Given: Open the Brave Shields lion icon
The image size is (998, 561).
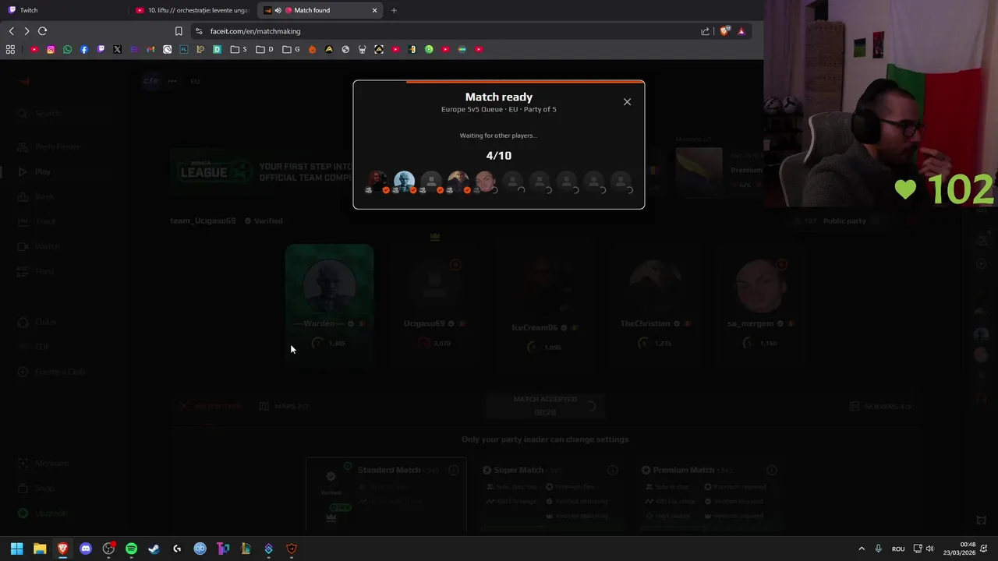Looking at the screenshot, I should click(x=724, y=31).
